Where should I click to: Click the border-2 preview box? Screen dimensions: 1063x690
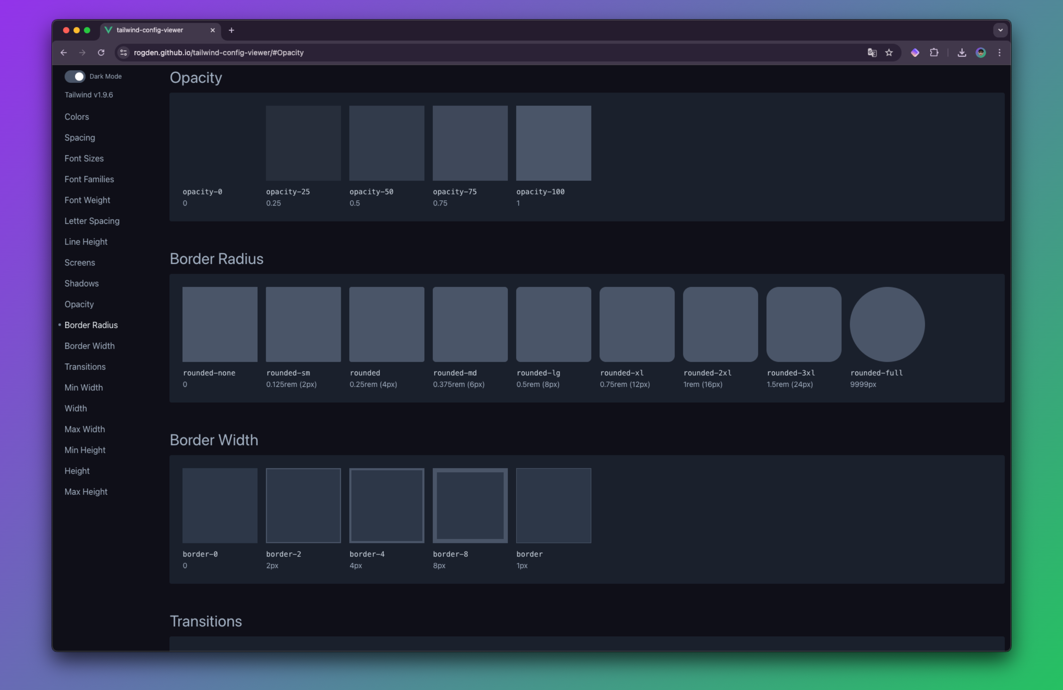pos(303,506)
